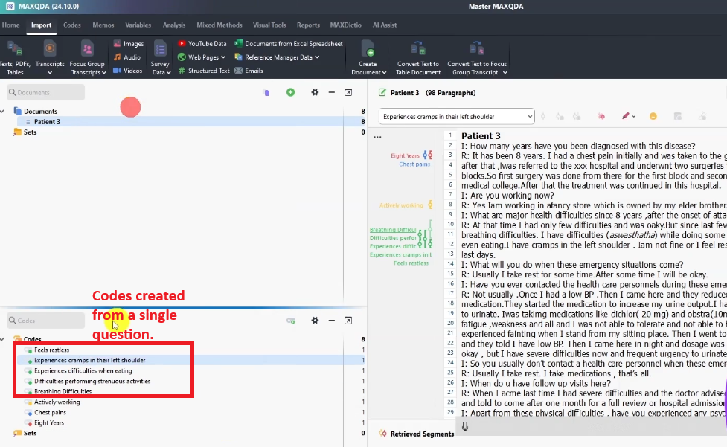Click the new code icon in Codes panel
The height and width of the screenshot is (447, 727).
click(291, 321)
